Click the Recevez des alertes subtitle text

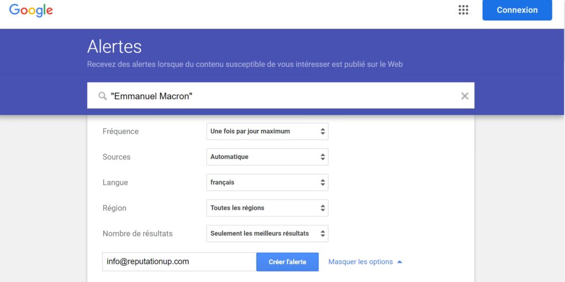pyautogui.click(x=244, y=64)
